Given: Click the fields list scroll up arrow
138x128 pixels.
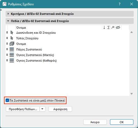Looking at the screenshot, I should coord(132,32).
